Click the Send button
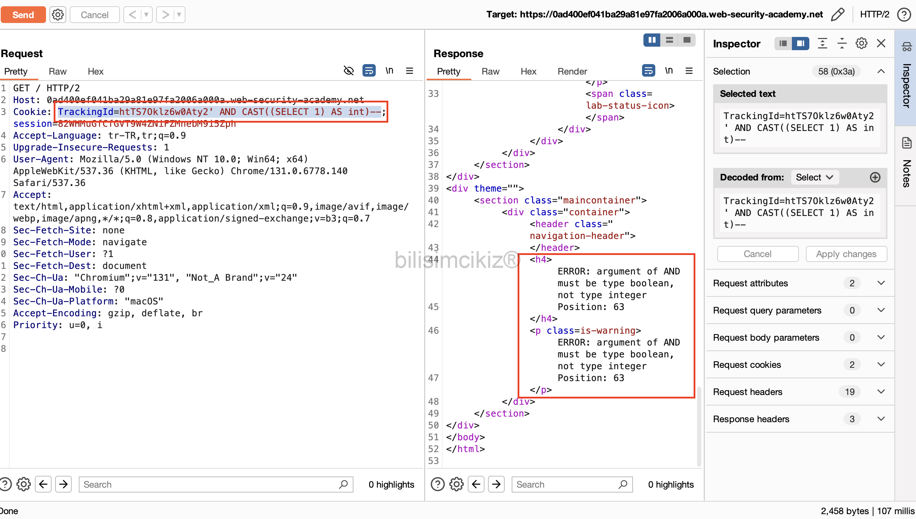The width and height of the screenshot is (916, 519). [x=23, y=15]
